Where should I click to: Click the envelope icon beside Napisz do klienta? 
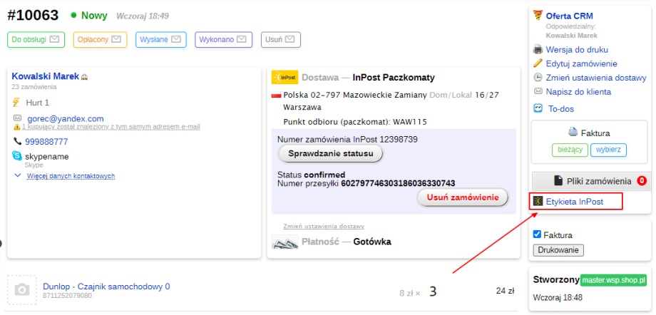pos(538,92)
